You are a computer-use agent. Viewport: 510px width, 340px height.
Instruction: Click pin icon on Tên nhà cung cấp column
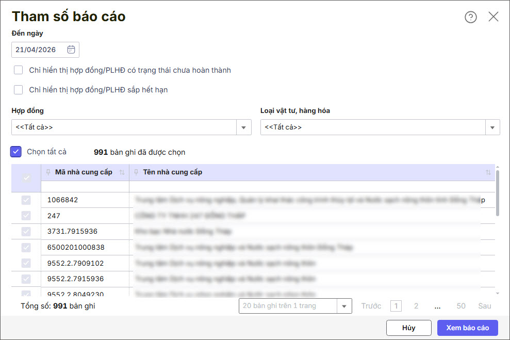[137, 172]
